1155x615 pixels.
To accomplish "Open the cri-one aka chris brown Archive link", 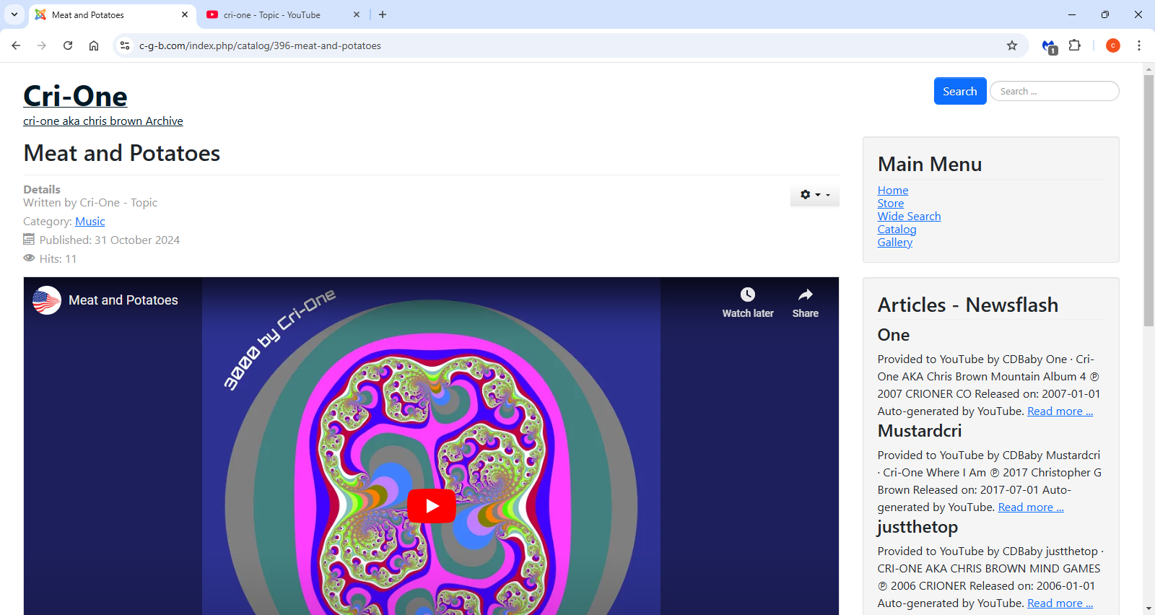I will (103, 121).
